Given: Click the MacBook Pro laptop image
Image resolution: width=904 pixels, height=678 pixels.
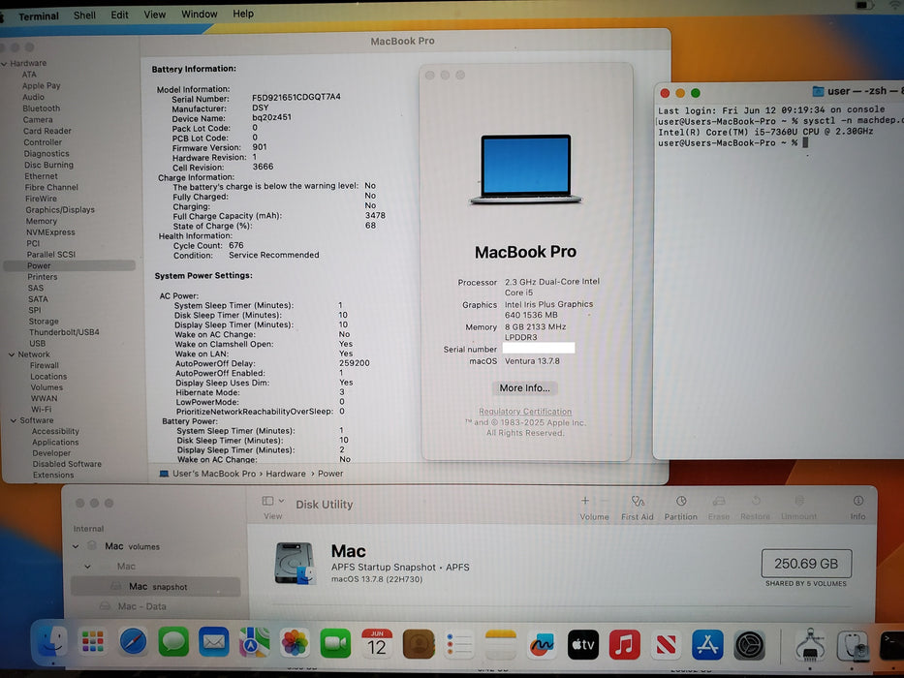Looking at the screenshot, I should pos(525,169).
